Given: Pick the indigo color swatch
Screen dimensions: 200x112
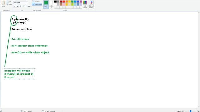Looking at the screenshot, I should [78, 2].
